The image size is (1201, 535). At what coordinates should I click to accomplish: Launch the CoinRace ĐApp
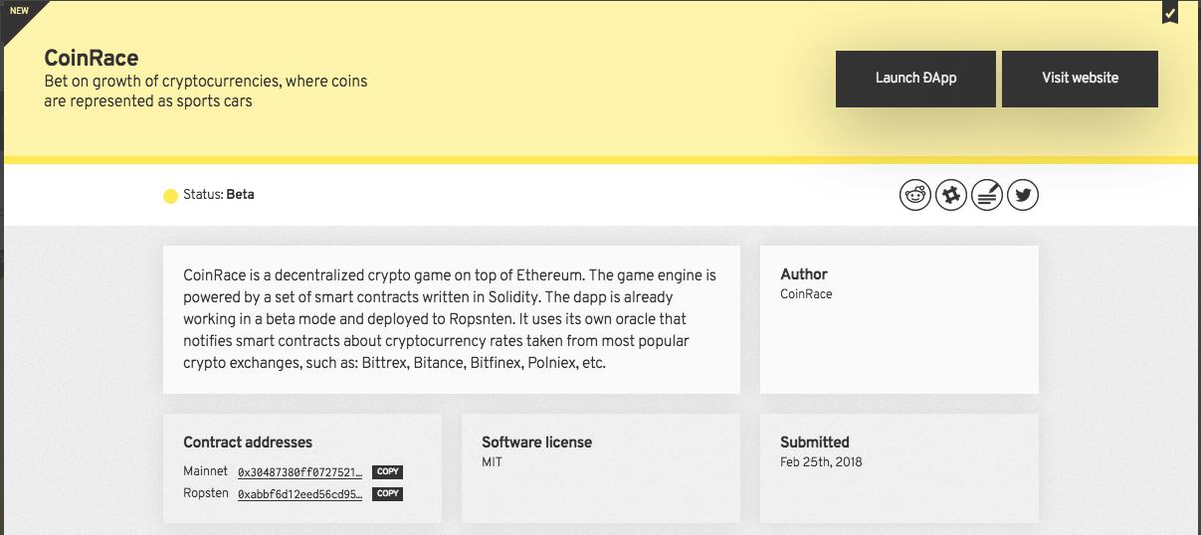[915, 79]
